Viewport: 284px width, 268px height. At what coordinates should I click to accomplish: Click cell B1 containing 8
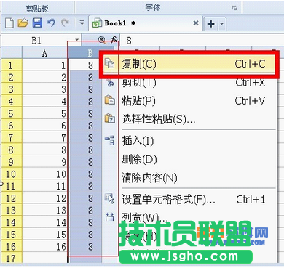coord(85,65)
